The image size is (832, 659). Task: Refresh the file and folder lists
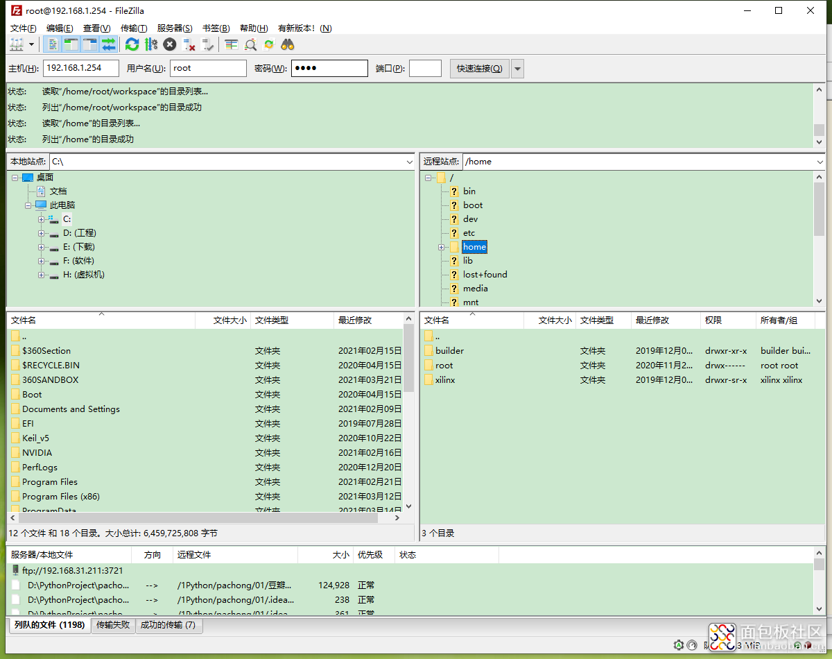click(x=132, y=44)
